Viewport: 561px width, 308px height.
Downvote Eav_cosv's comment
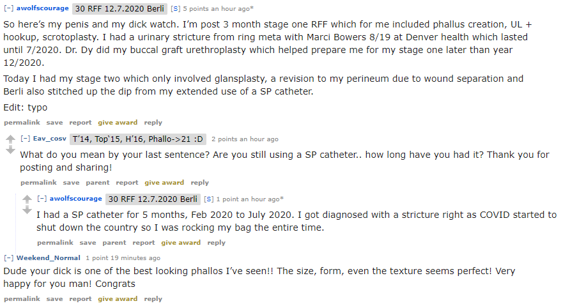(x=10, y=150)
